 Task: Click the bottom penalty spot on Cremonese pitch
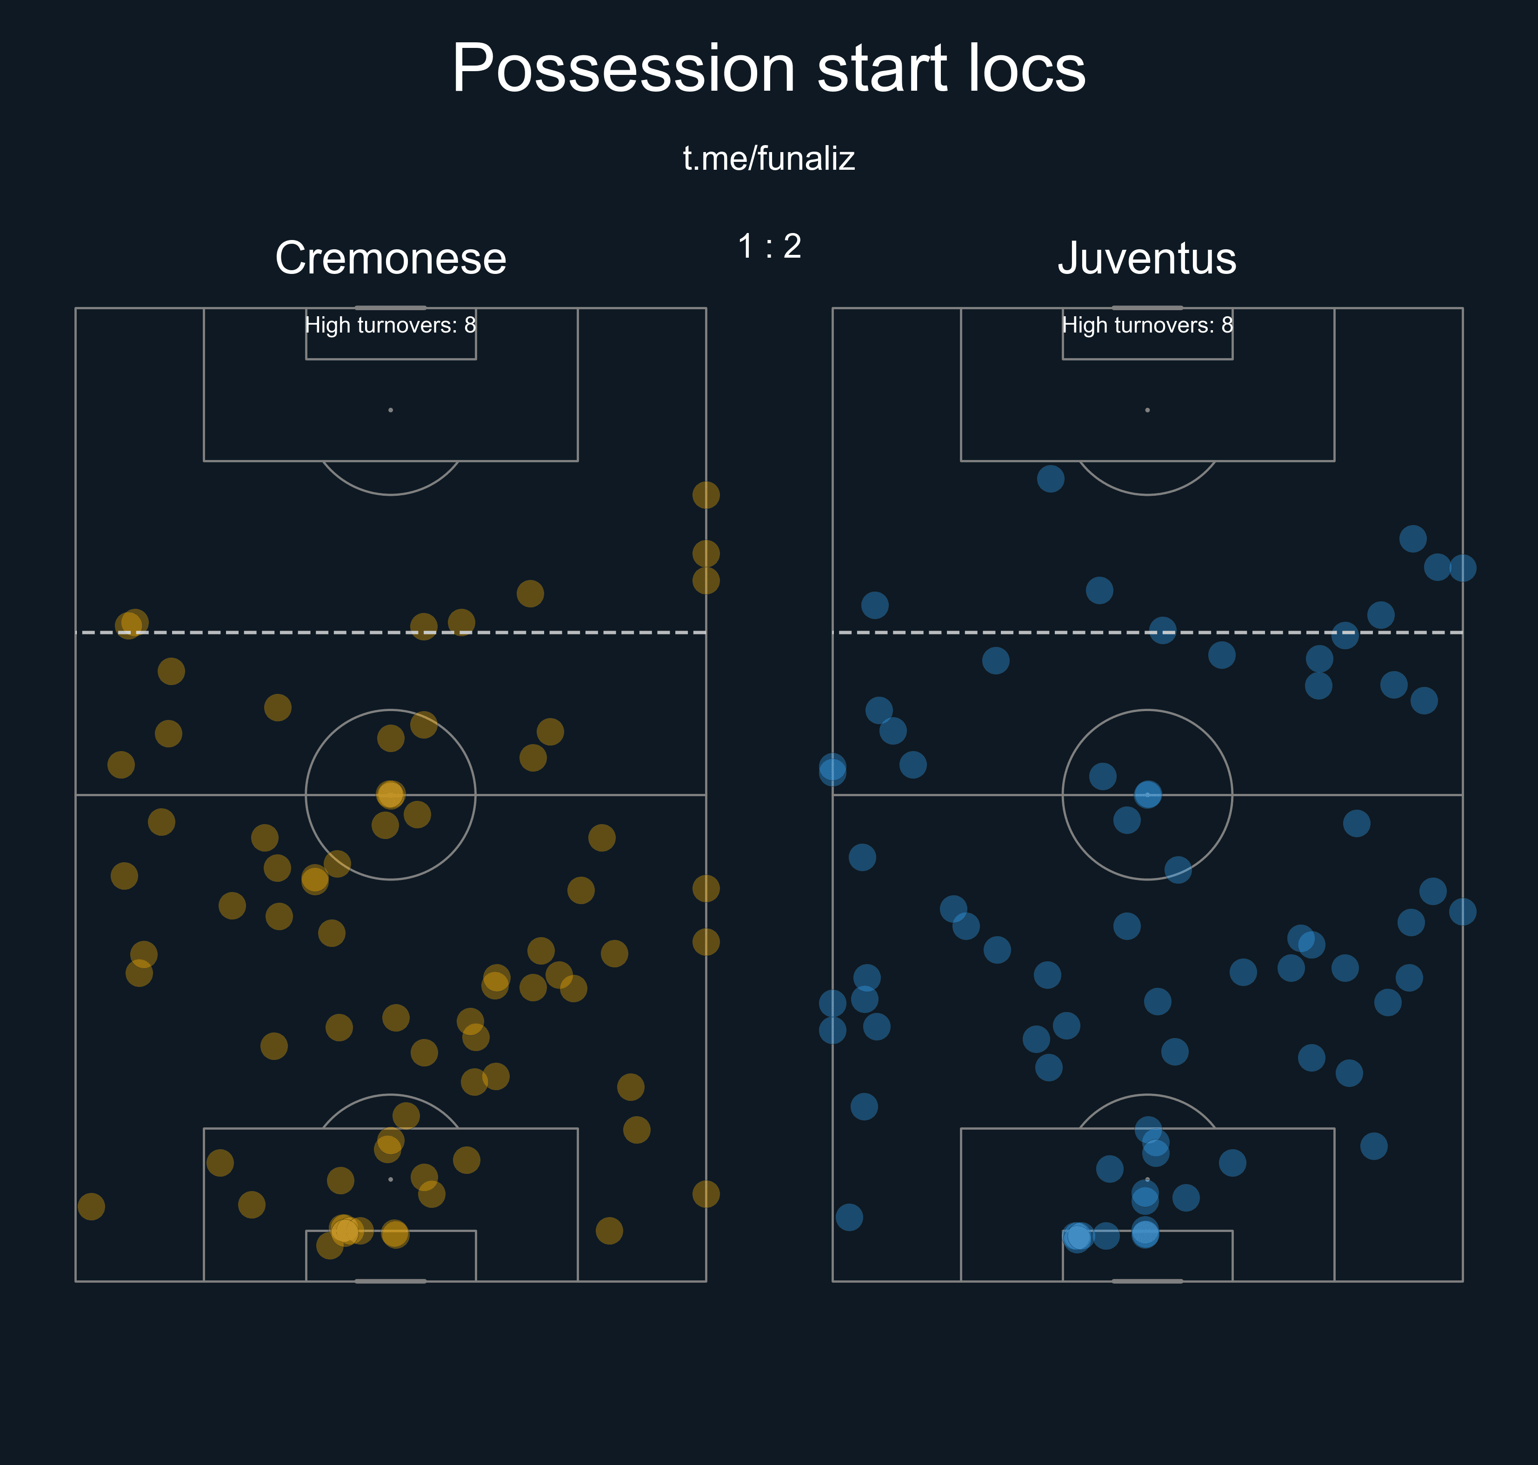coord(390,1179)
